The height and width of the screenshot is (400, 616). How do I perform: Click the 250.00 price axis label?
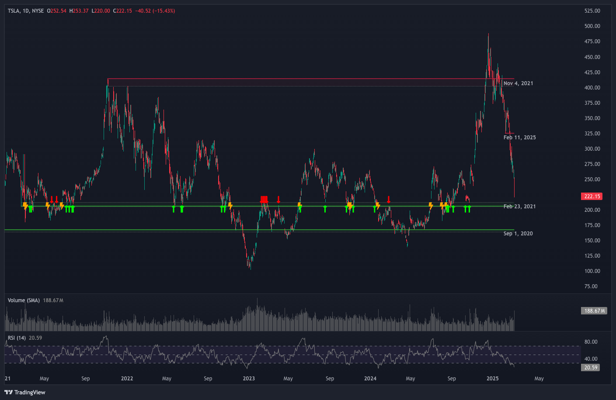592,179
